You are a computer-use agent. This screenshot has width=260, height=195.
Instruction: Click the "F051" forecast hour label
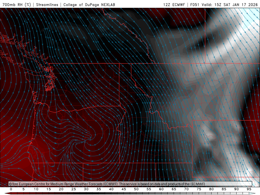195,5
